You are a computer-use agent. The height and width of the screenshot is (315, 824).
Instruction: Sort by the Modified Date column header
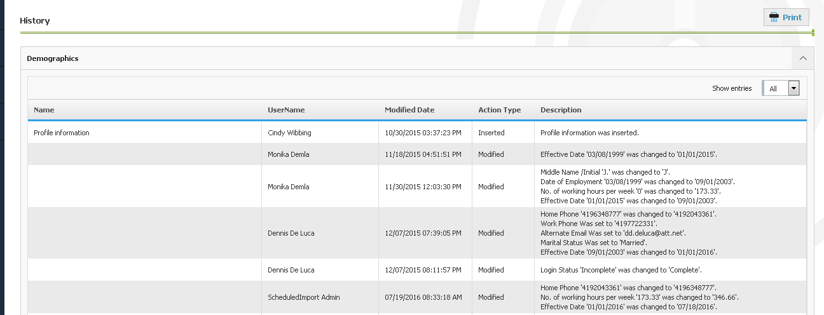click(x=409, y=110)
